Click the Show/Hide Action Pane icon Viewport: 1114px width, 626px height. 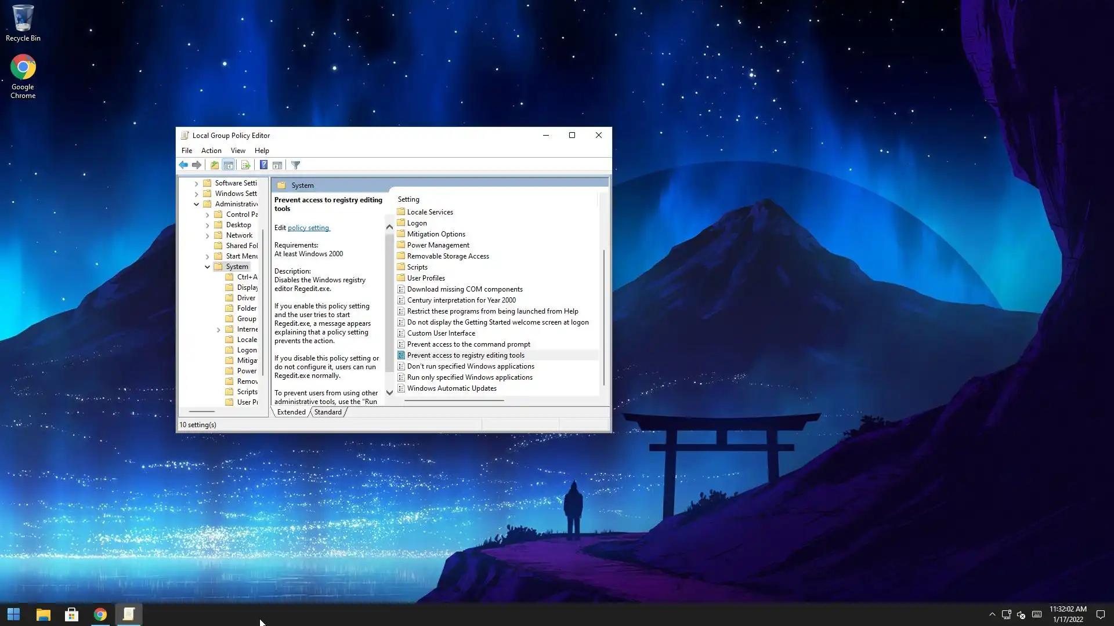click(x=277, y=165)
